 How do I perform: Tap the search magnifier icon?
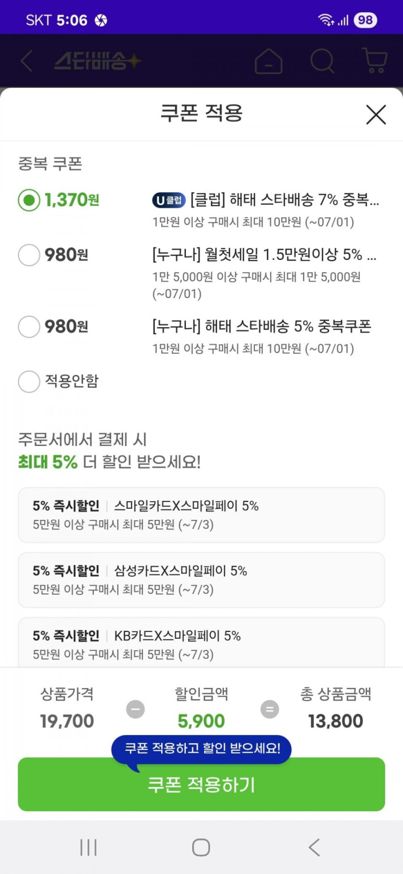[322, 61]
